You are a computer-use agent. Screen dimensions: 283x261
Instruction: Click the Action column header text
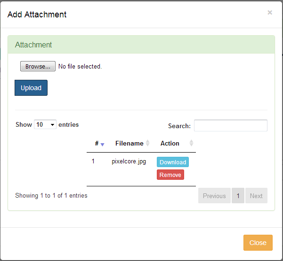click(170, 143)
